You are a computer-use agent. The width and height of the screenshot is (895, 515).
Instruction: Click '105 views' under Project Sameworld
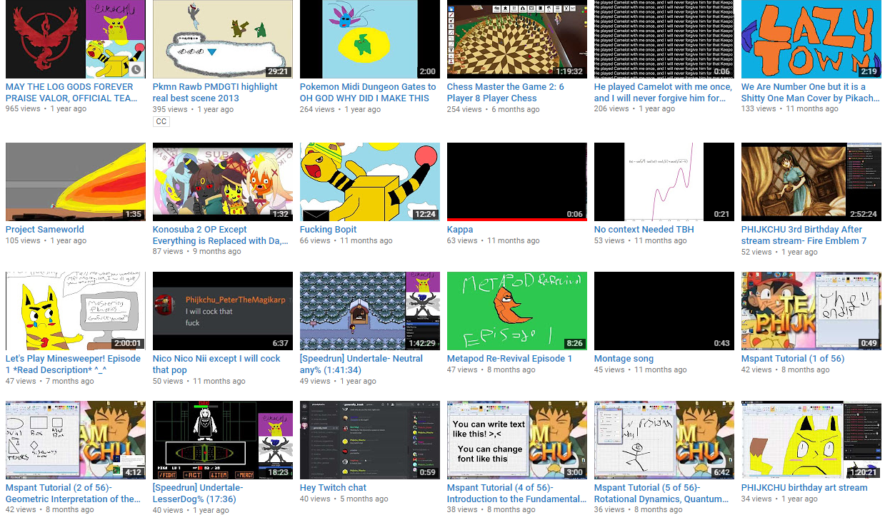point(23,240)
